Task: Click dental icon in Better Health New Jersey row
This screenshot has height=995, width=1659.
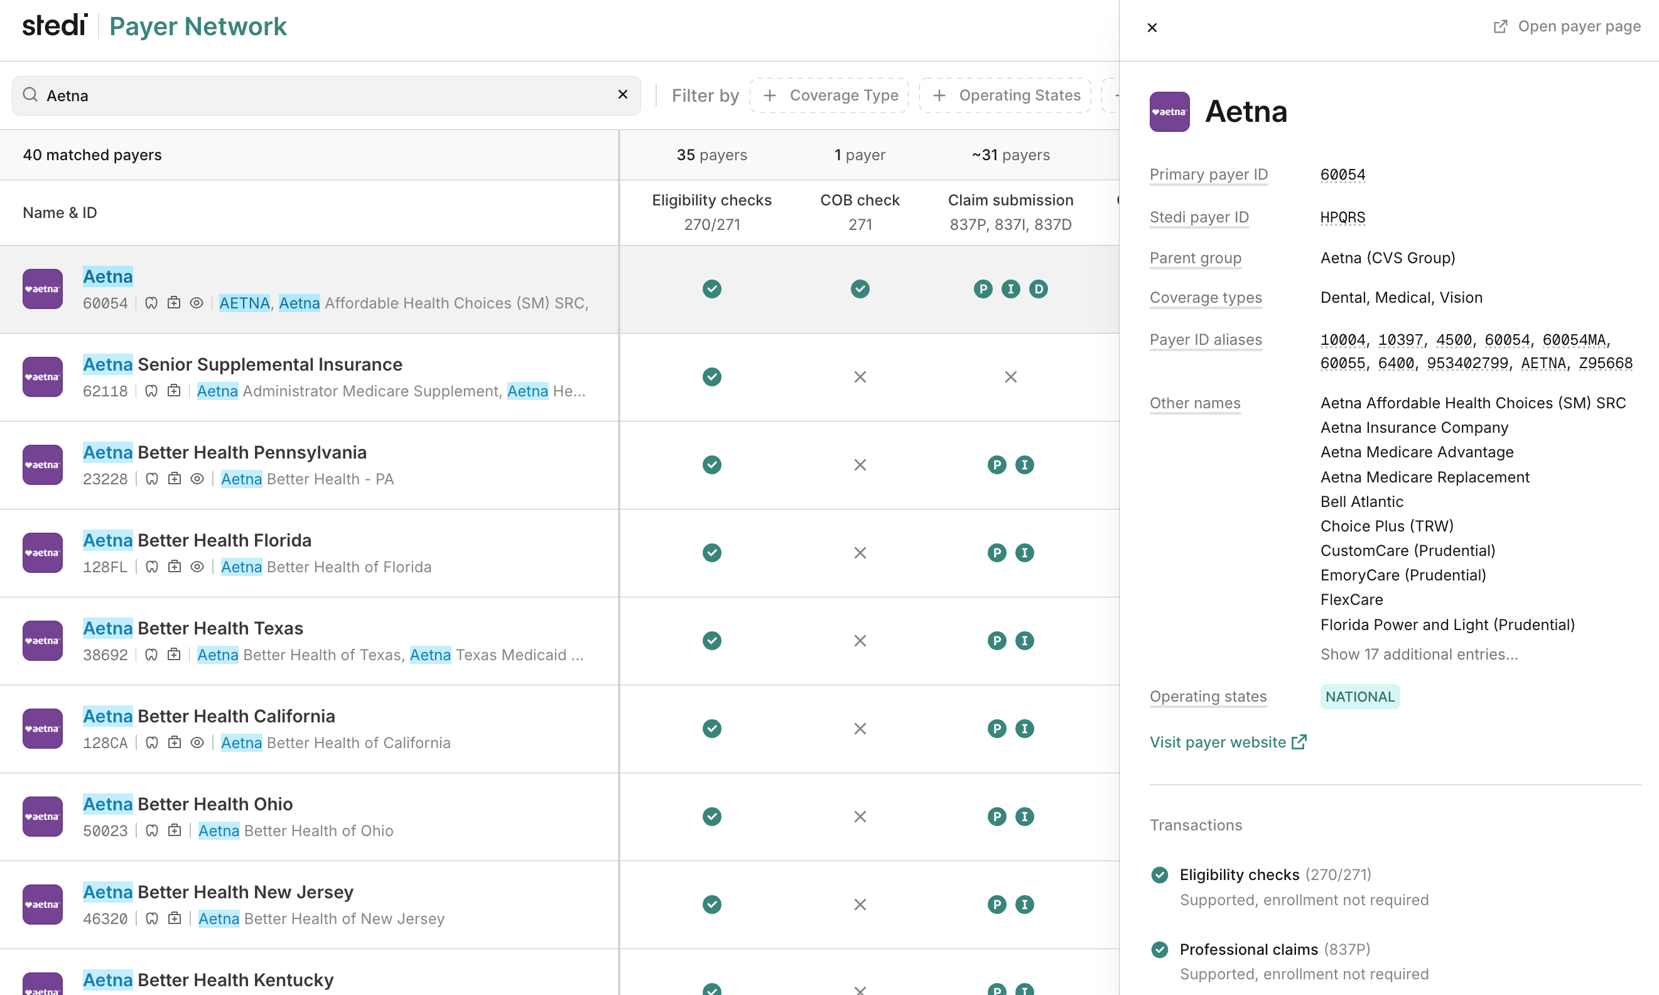Action: 152,918
